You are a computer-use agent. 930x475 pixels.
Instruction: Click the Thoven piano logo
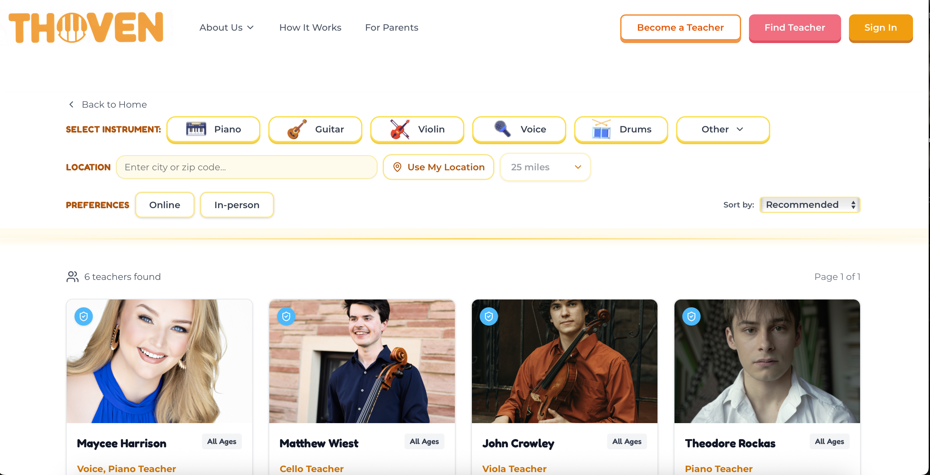(x=86, y=27)
